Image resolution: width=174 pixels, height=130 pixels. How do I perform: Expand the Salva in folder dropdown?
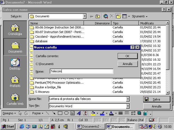[x=85, y=16]
